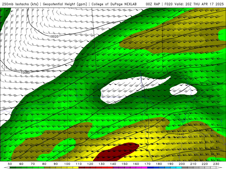
Task: Click the 150 kts legend tick label
Action: pyautogui.click(x=125, y=164)
